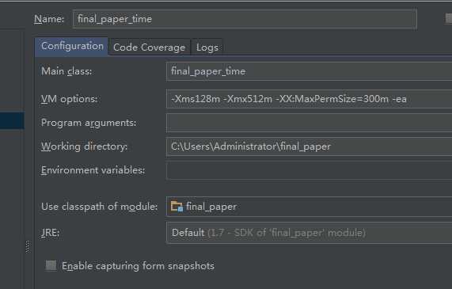Edit the VM options field
Viewport: 452px width, 289px height.
[x=309, y=99]
